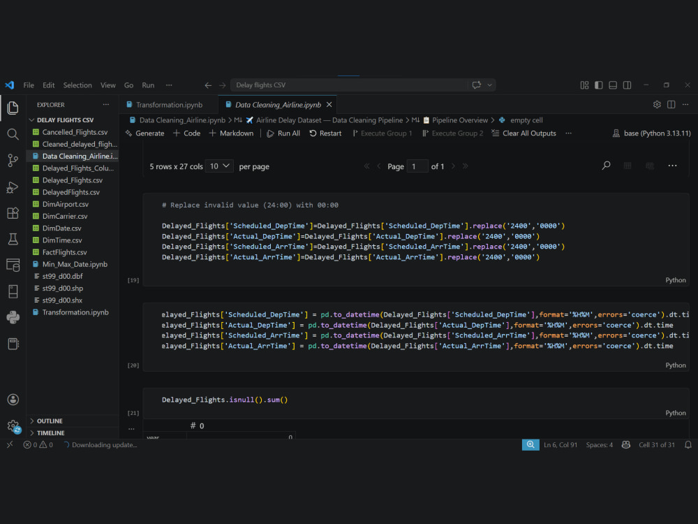Open the chat dropdown arrow in title bar
698x524 pixels.
[489, 85]
